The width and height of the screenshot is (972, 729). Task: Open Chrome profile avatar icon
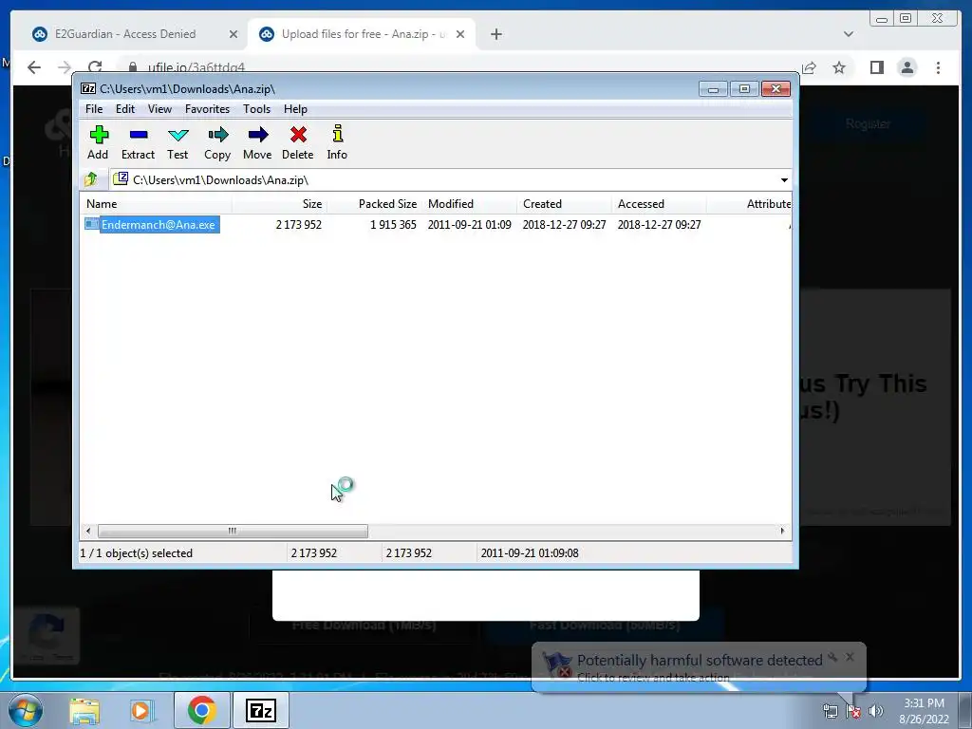tap(907, 67)
